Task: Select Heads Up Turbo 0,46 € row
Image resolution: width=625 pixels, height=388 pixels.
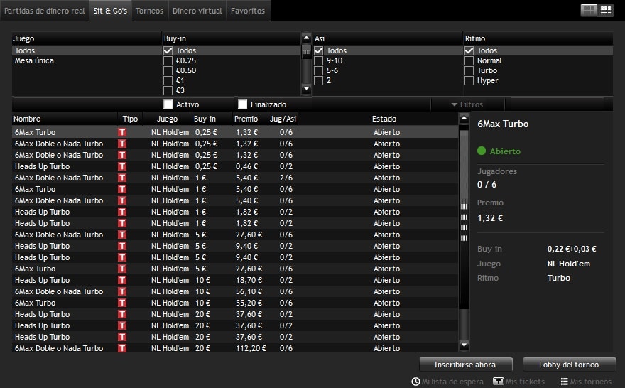Action: (x=235, y=166)
